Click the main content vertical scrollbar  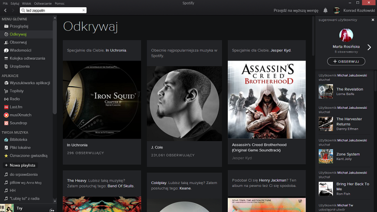(x=313, y=36)
